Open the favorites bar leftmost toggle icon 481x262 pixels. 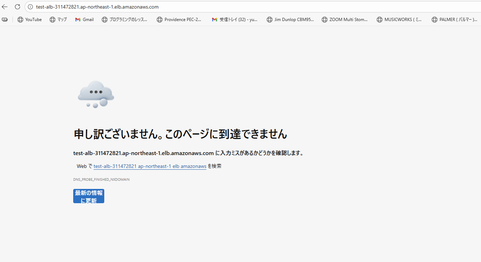tap(5, 20)
